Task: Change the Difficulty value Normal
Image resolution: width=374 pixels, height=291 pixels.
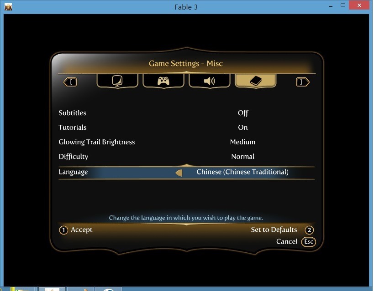Action: pos(243,157)
